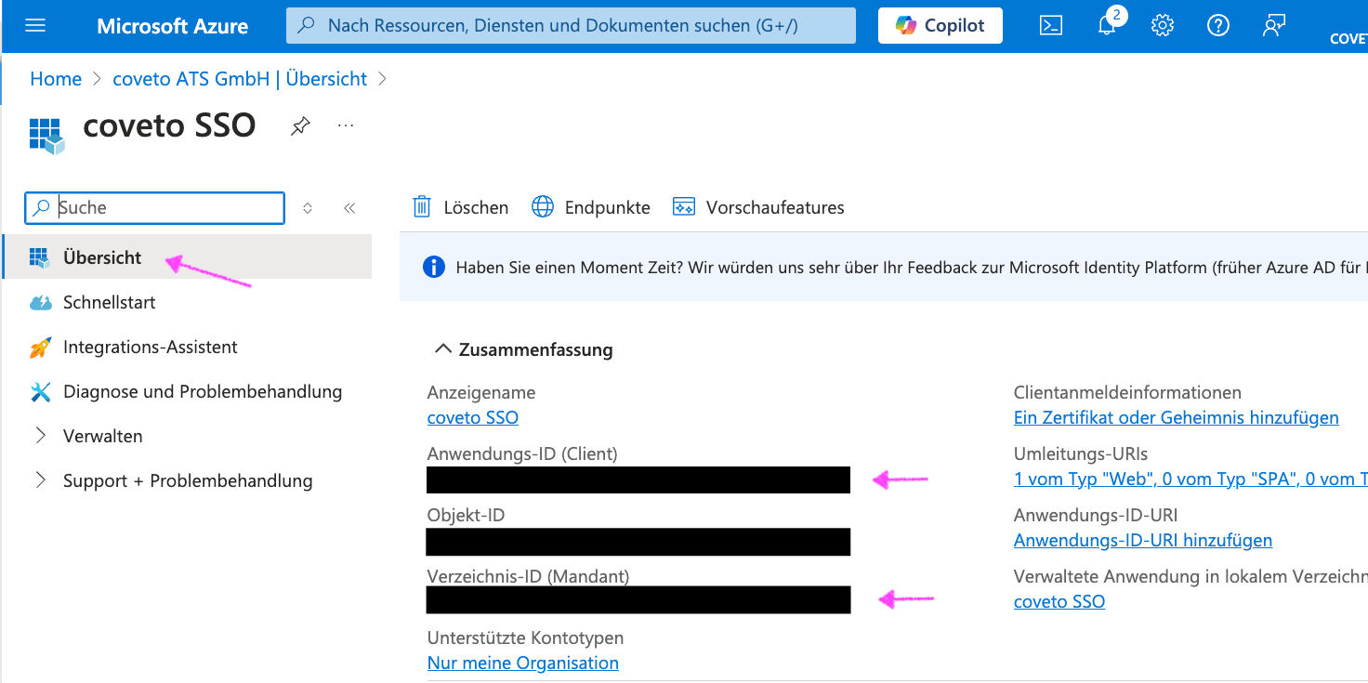Click the Clientanmeldeinformationen label
Image resolution: width=1368 pixels, height=683 pixels.
pos(1127,392)
